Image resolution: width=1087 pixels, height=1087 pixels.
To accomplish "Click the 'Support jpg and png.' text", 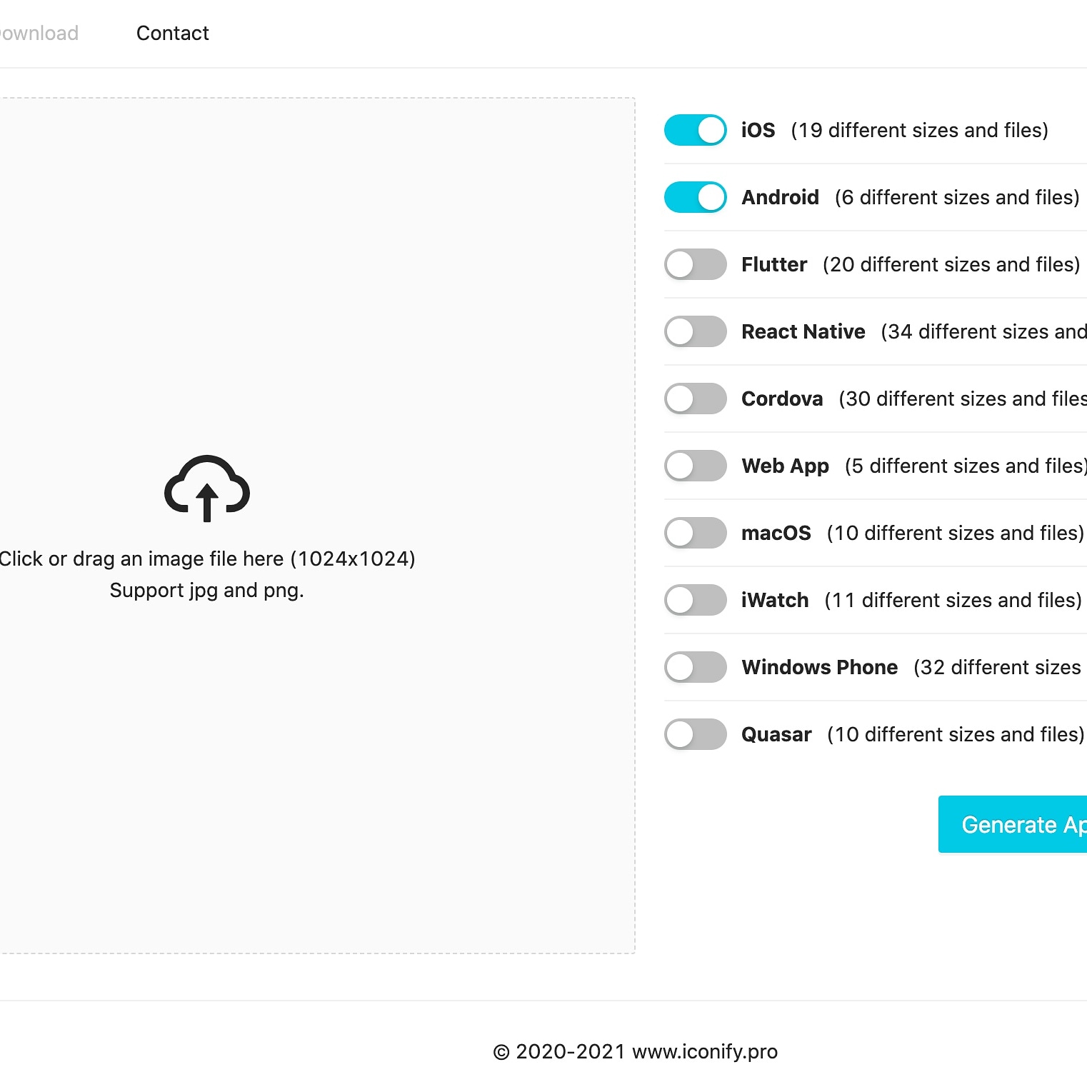I will pyautogui.click(x=207, y=591).
